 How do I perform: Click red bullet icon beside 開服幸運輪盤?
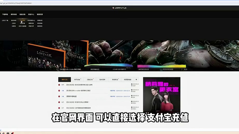(59, 96)
